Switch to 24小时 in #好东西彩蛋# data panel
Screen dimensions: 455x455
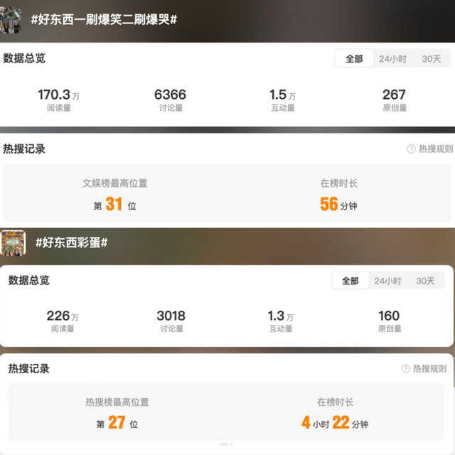(x=387, y=281)
